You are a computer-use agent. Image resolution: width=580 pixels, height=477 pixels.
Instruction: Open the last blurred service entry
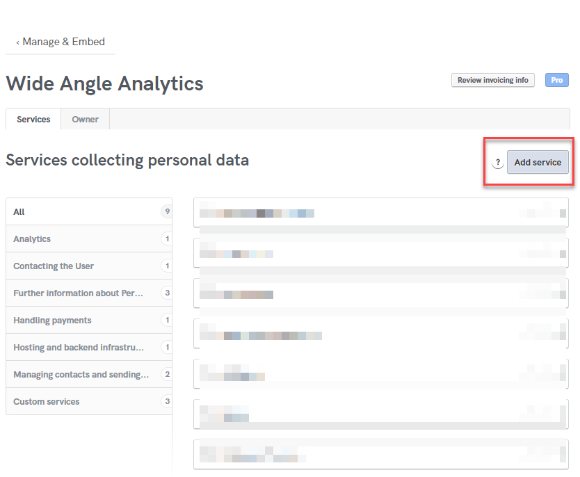(x=381, y=454)
